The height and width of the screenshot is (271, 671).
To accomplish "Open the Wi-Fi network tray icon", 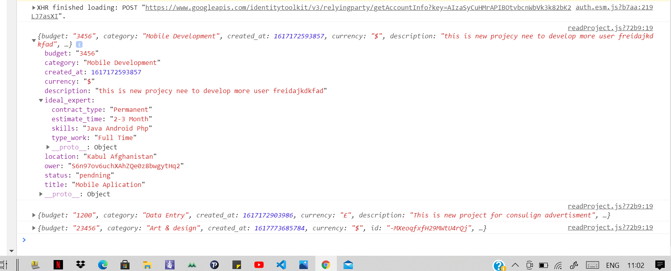I will coord(558,266).
